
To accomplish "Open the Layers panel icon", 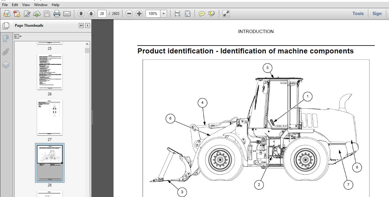I will [6, 65].
